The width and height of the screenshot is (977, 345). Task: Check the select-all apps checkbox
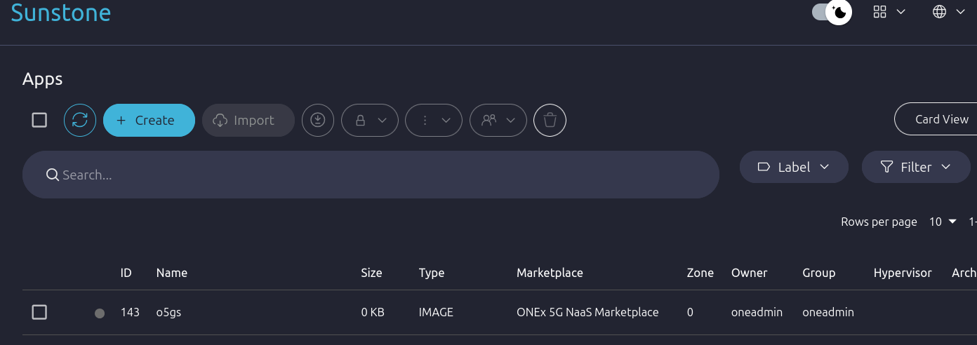pyautogui.click(x=39, y=120)
